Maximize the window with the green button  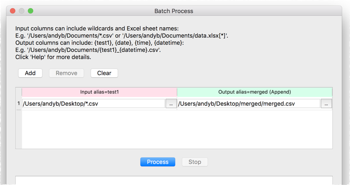click(30, 10)
